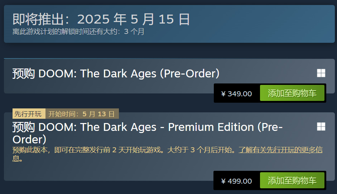The width and height of the screenshot is (337, 194).
Task: Click the Premium Edition (Pre-Order) title
Action: coord(148,133)
